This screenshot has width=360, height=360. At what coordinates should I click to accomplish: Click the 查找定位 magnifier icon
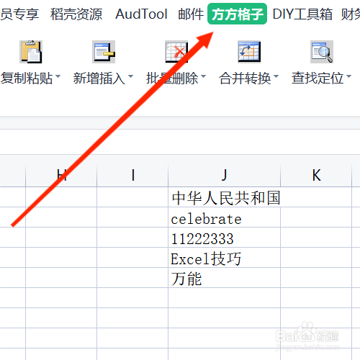pyautogui.click(x=322, y=52)
